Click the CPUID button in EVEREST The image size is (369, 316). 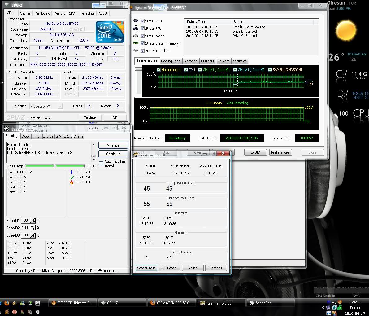click(x=255, y=152)
